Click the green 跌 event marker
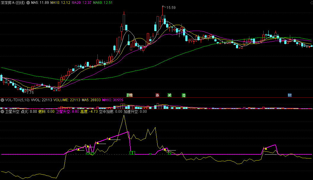The height and width of the screenshot is (180, 313). coord(128,95)
